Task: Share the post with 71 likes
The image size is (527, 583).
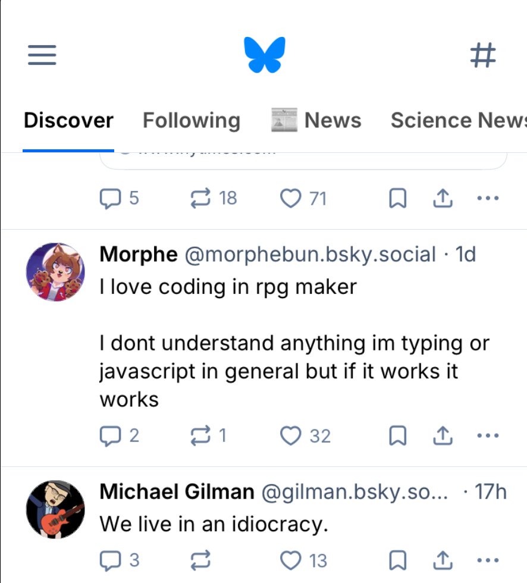Action: click(x=441, y=199)
